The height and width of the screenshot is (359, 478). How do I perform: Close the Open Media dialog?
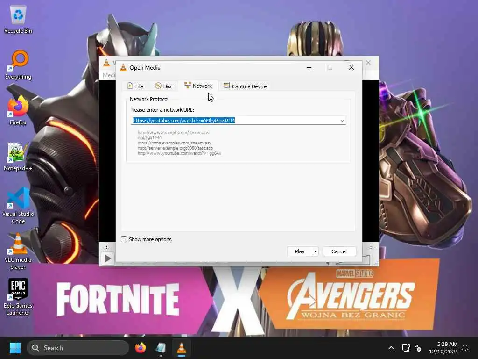pos(351,67)
